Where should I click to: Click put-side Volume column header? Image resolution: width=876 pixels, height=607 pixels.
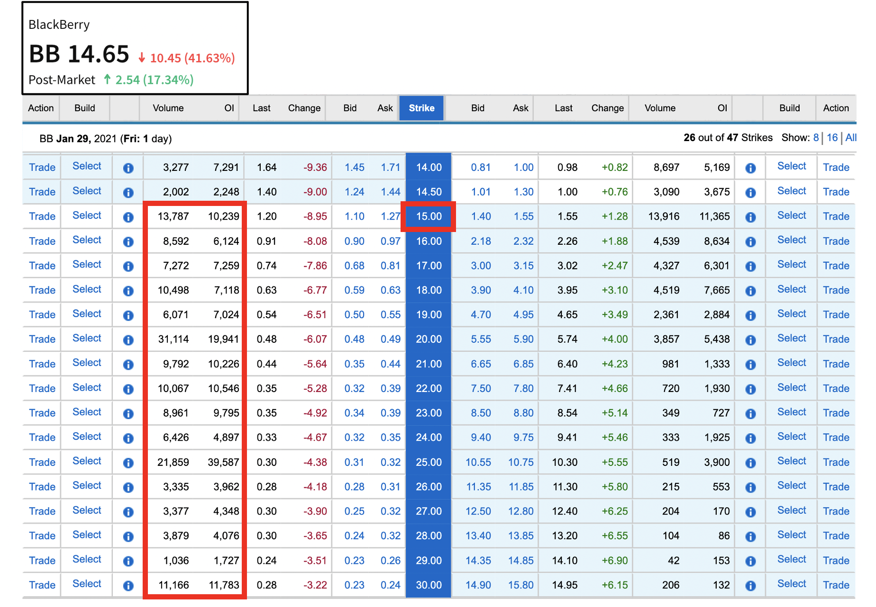(660, 108)
